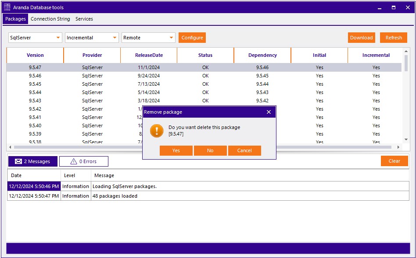Screen dimensions: 416x258
Task: Select version 9.5.47 row
Action: point(204,67)
